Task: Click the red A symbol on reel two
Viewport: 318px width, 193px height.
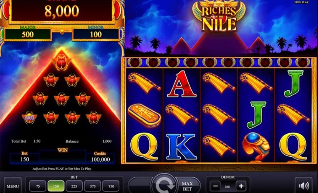Action: click(x=182, y=84)
